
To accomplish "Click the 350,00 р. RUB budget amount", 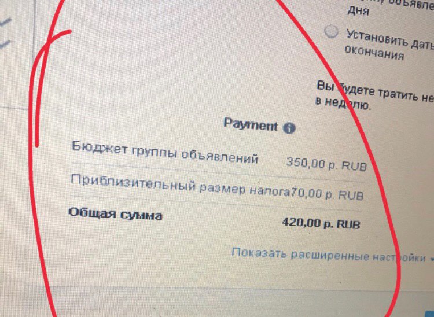I will 326,164.
